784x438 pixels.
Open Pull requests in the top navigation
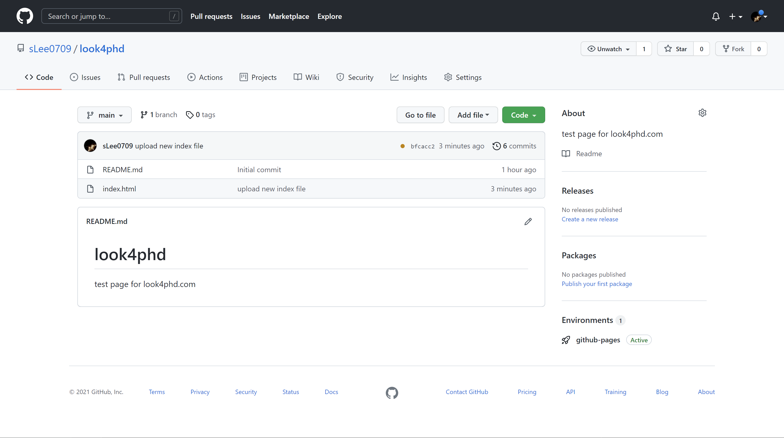pyautogui.click(x=211, y=17)
